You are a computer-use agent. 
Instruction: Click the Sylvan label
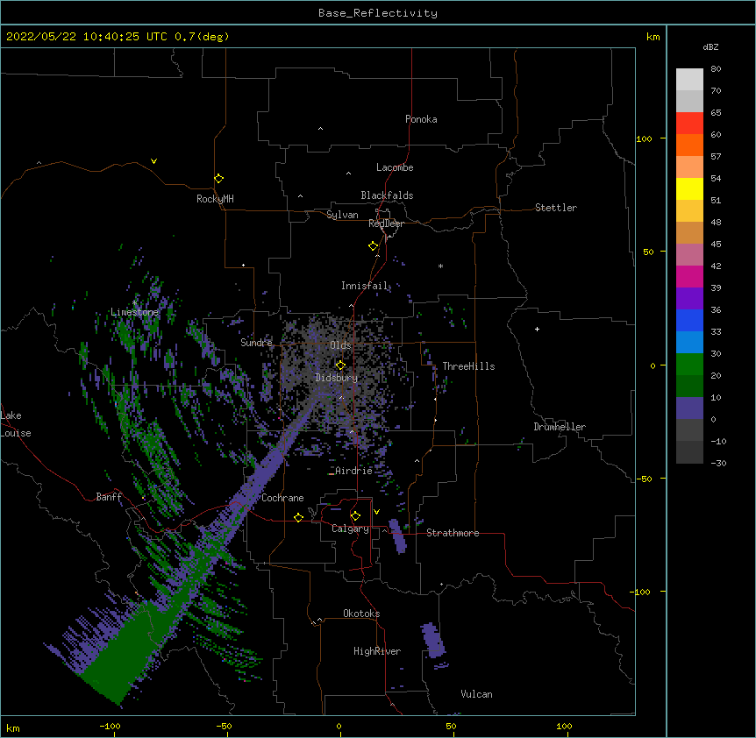[x=342, y=215]
